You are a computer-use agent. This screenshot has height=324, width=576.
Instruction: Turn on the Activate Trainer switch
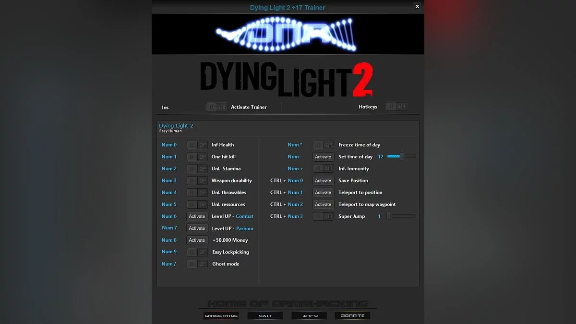pos(217,107)
